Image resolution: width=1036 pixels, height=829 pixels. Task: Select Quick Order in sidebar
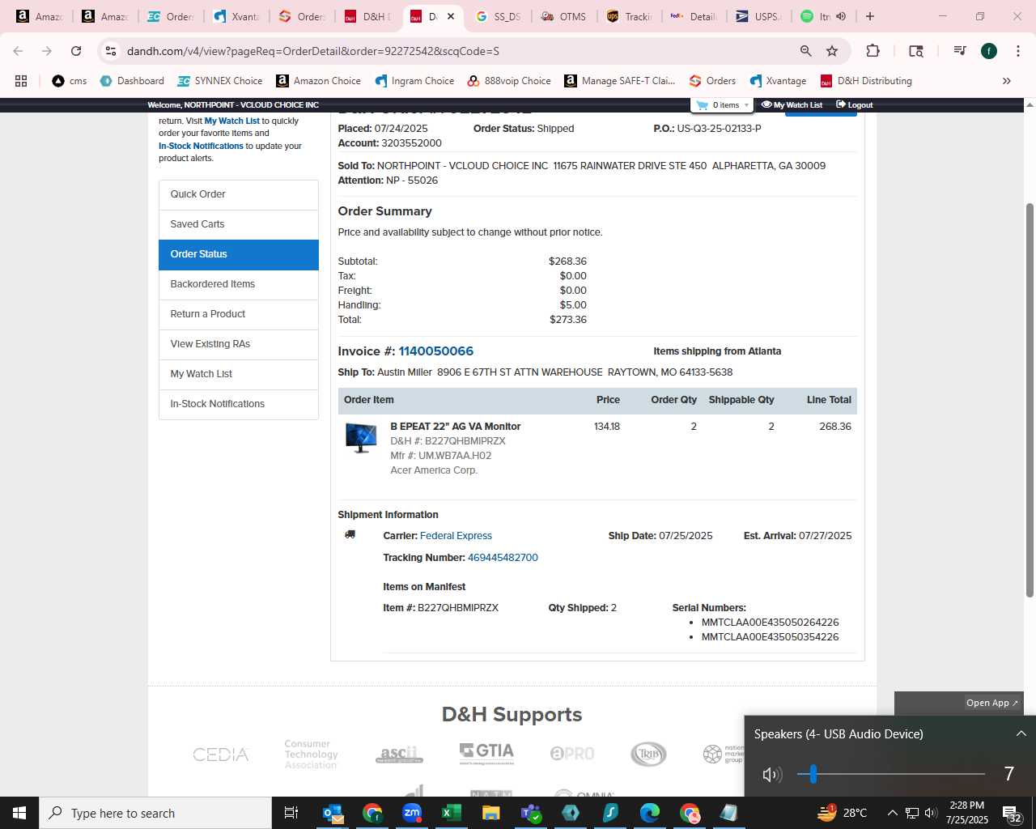pos(239,194)
